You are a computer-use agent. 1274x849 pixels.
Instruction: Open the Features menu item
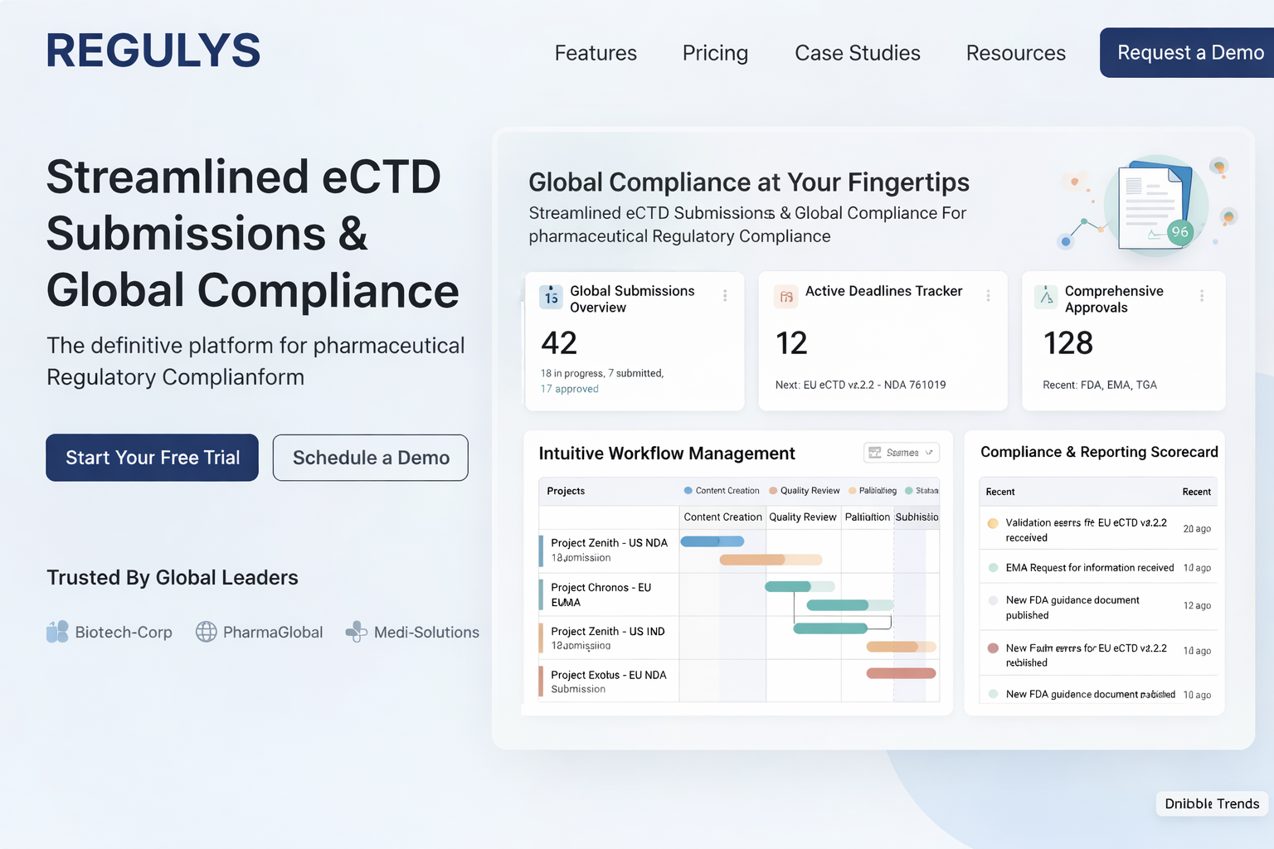(x=596, y=53)
